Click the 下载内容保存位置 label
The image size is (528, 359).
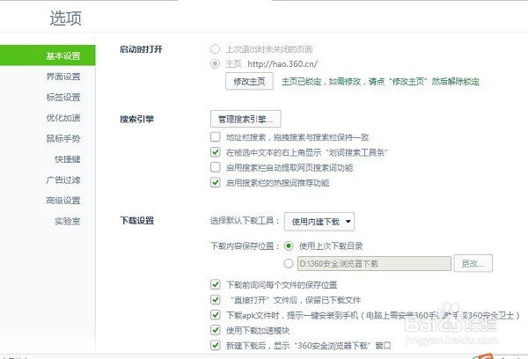click(x=245, y=246)
